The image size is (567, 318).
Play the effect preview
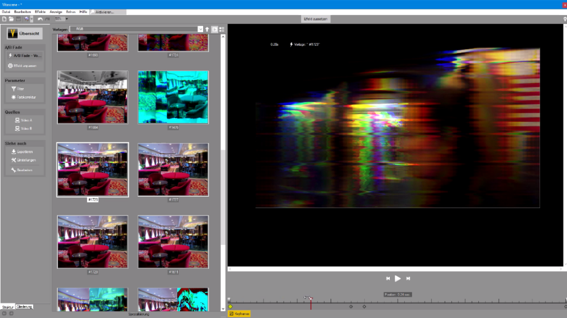pos(398,279)
